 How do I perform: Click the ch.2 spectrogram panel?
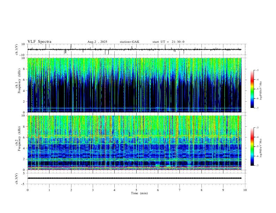coord(134,143)
